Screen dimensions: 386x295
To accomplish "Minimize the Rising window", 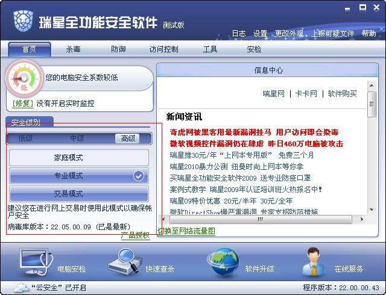I will (347, 9).
